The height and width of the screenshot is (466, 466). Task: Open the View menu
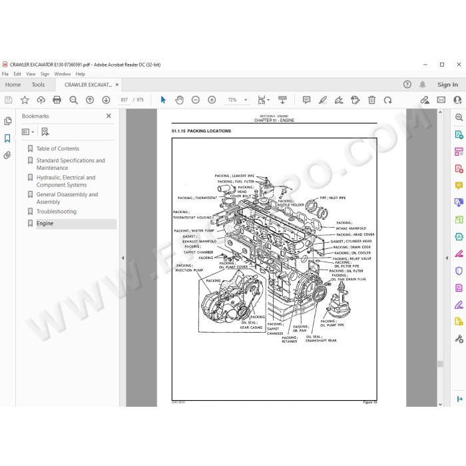(x=31, y=74)
